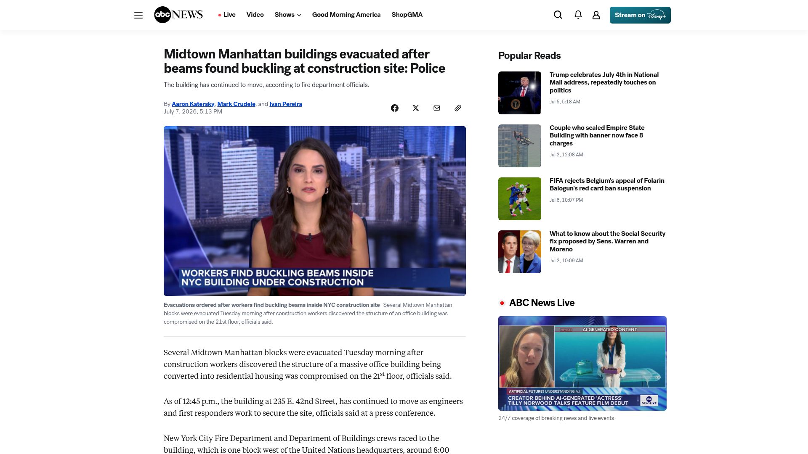
Task: Play the ABC News Live stream
Action: click(582, 364)
